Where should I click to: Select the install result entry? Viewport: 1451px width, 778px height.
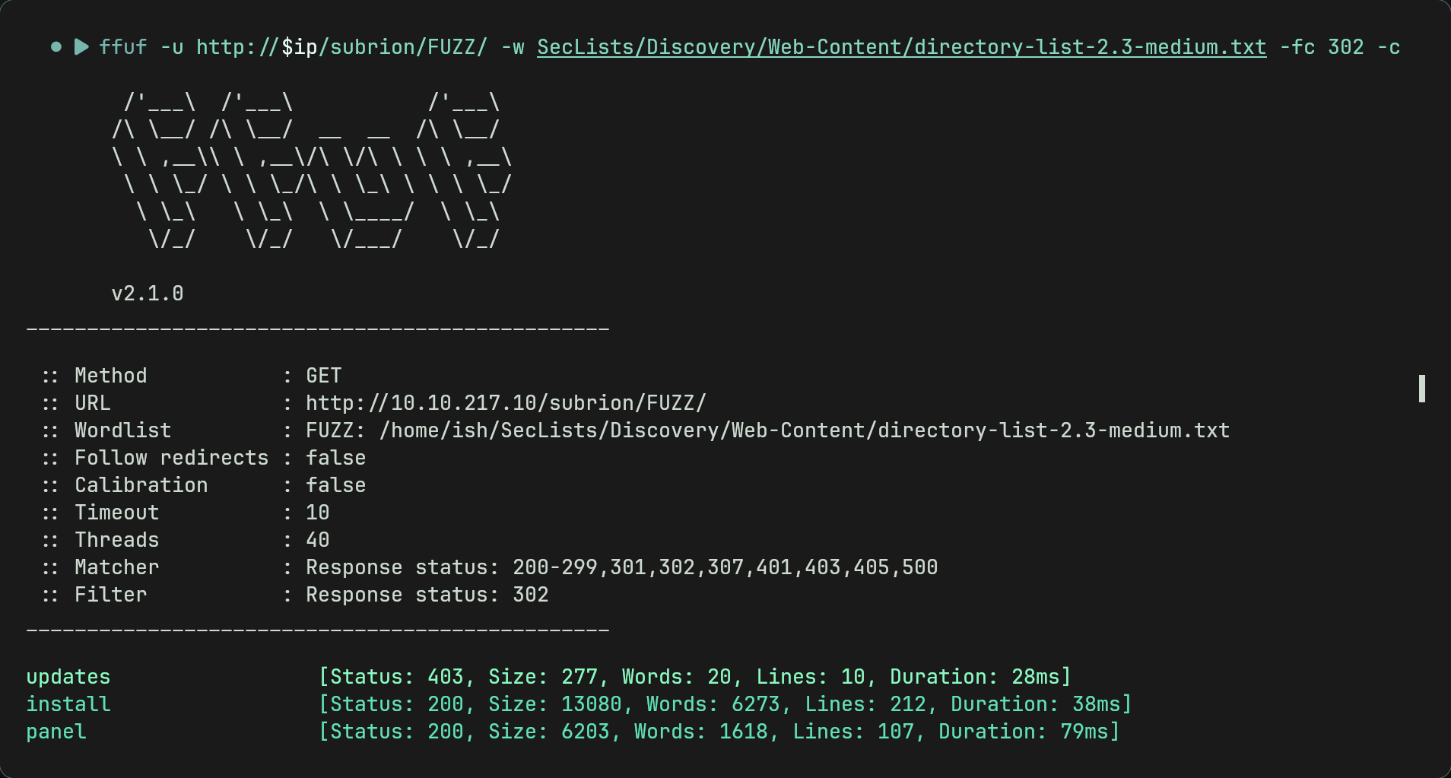tap(68, 704)
